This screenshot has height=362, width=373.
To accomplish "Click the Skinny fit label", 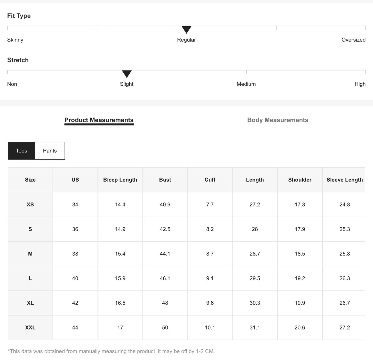I will [15, 40].
